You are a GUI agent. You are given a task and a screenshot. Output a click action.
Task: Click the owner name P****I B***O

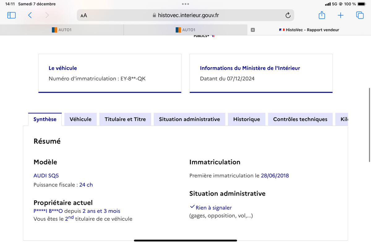pos(48,211)
